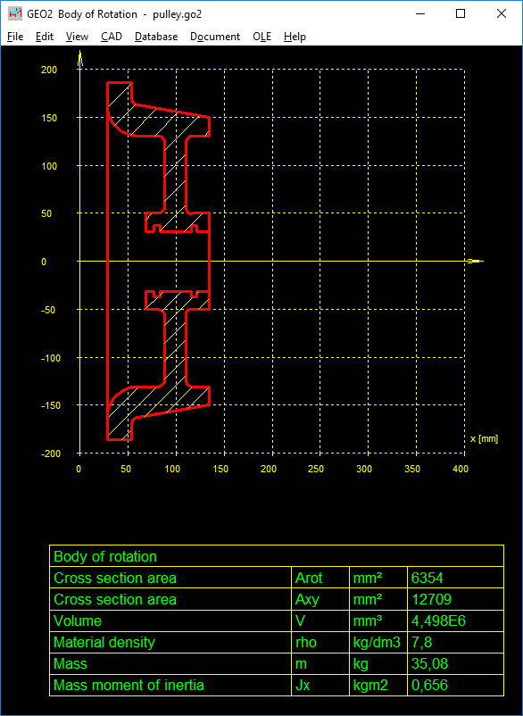
Task: Click the x-axis arrow tip marker
Action: [x=475, y=262]
